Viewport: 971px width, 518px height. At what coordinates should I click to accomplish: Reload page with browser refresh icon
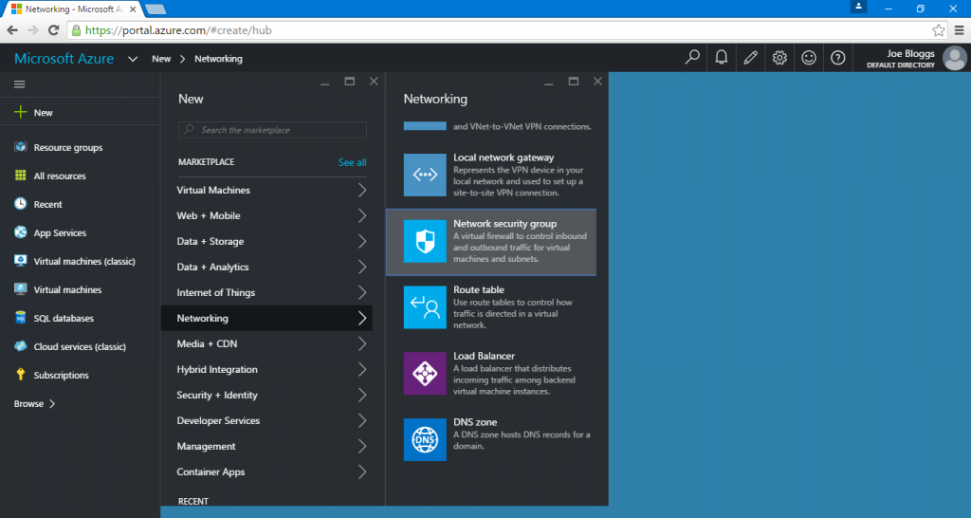coord(53,30)
